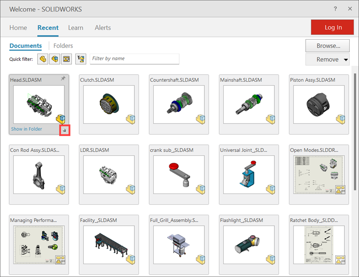Click drawing type icon on Ratchet Body

pos(341,260)
